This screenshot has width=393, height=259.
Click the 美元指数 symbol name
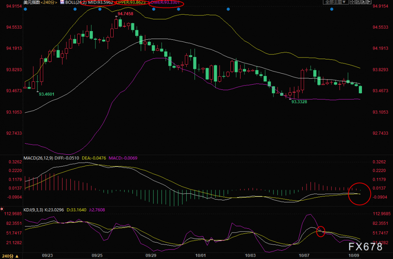point(31,2)
